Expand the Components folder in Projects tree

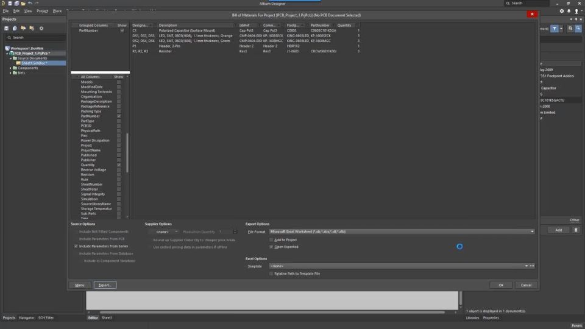point(10,68)
